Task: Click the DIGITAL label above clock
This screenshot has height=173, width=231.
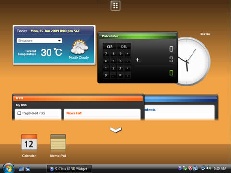Action: click(x=205, y=34)
